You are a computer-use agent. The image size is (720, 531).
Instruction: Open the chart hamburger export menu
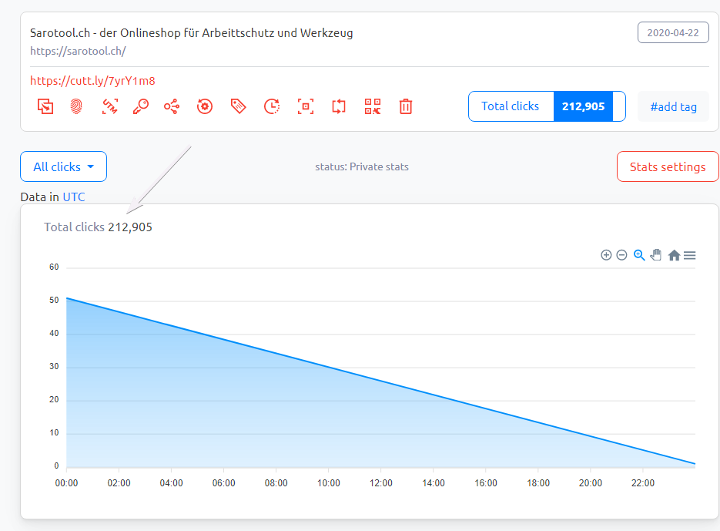click(x=690, y=255)
